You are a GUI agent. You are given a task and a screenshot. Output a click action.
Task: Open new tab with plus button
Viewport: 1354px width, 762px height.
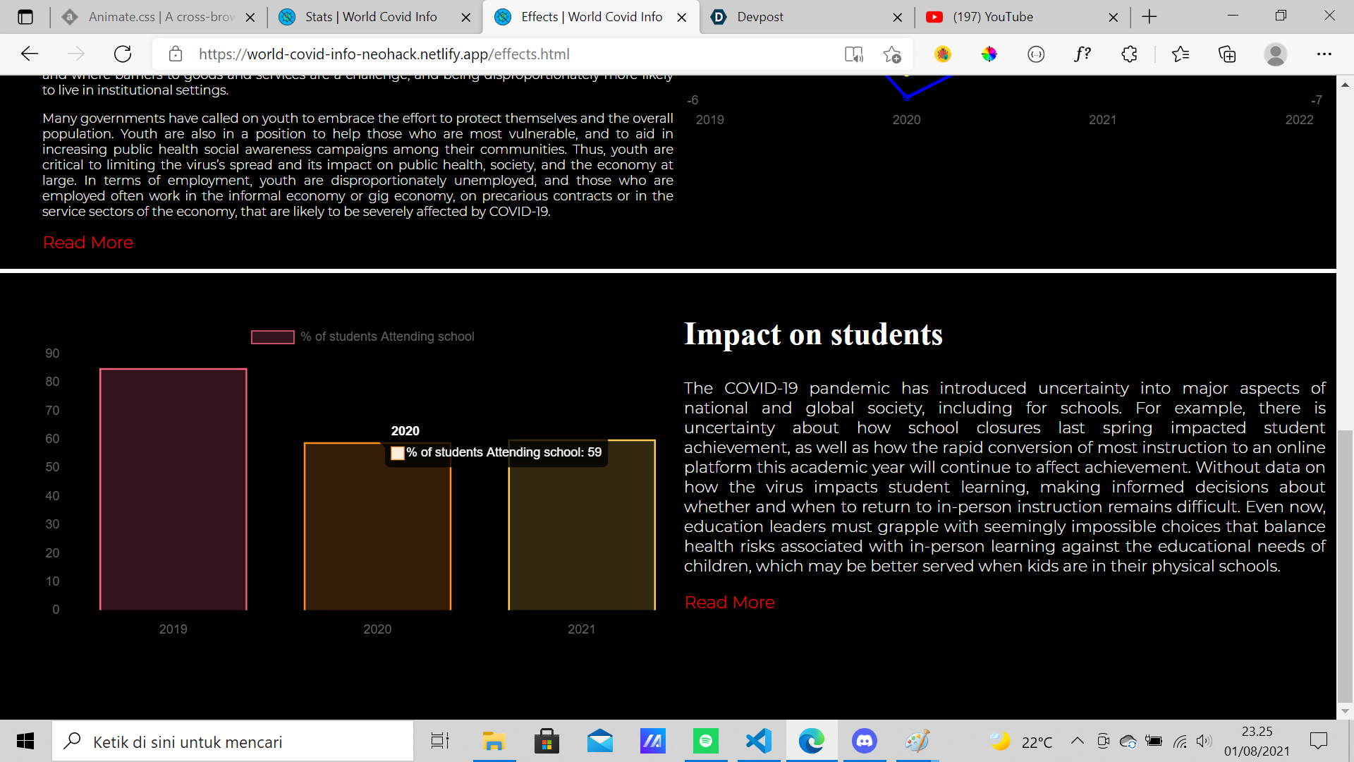(1149, 17)
